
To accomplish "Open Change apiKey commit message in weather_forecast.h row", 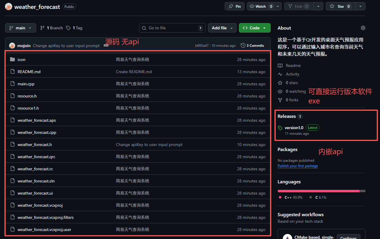I will 149,145.
